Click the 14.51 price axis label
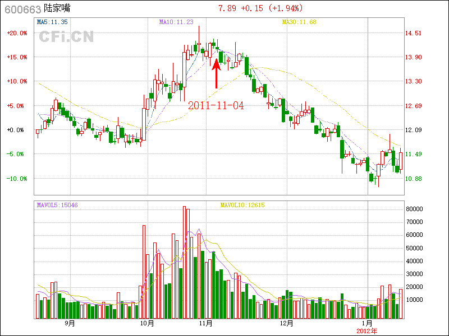This screenshot has width=449, height=336. pos(414,33)
